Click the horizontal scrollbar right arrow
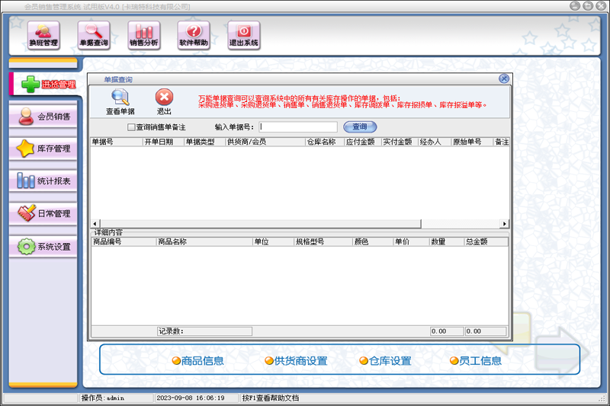 505,224
